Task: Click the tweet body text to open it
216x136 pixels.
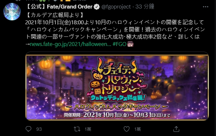Action: 115,29
